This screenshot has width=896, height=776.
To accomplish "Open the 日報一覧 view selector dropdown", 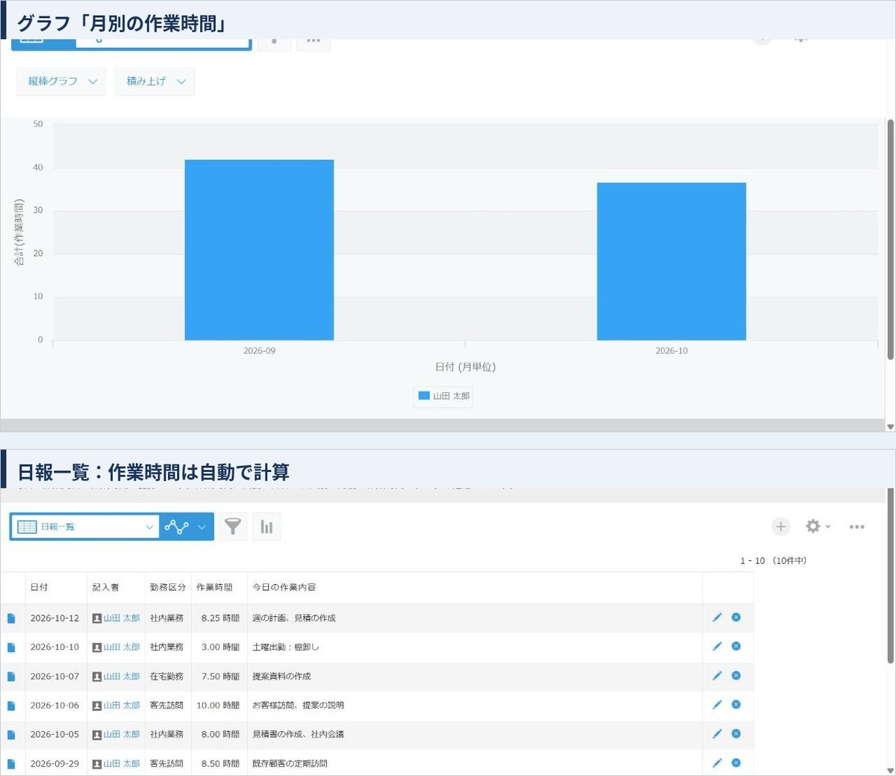I will point(85,527).
